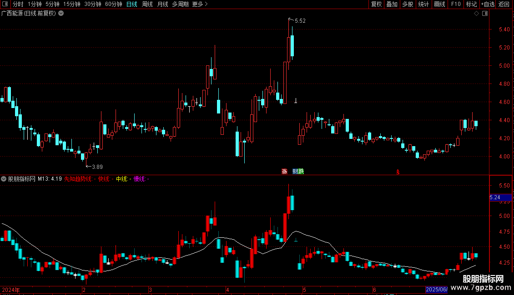Click the 复权 adjustment button

[376, 4]
